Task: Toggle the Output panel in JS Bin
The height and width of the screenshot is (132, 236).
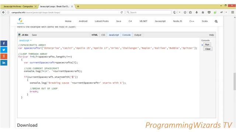Action: pyautogui.click(x=138, y=35)
